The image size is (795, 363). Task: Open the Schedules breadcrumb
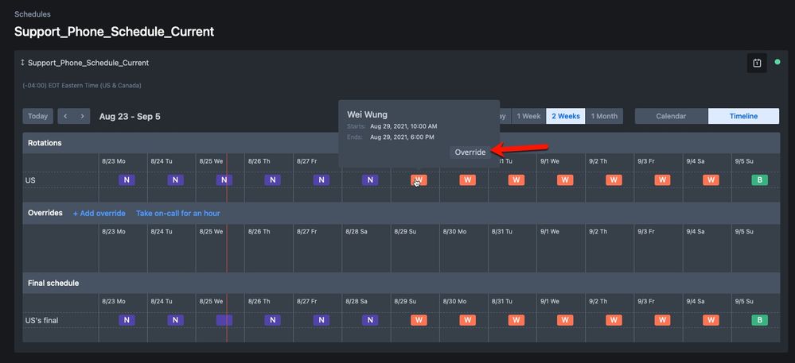point(33,14)
